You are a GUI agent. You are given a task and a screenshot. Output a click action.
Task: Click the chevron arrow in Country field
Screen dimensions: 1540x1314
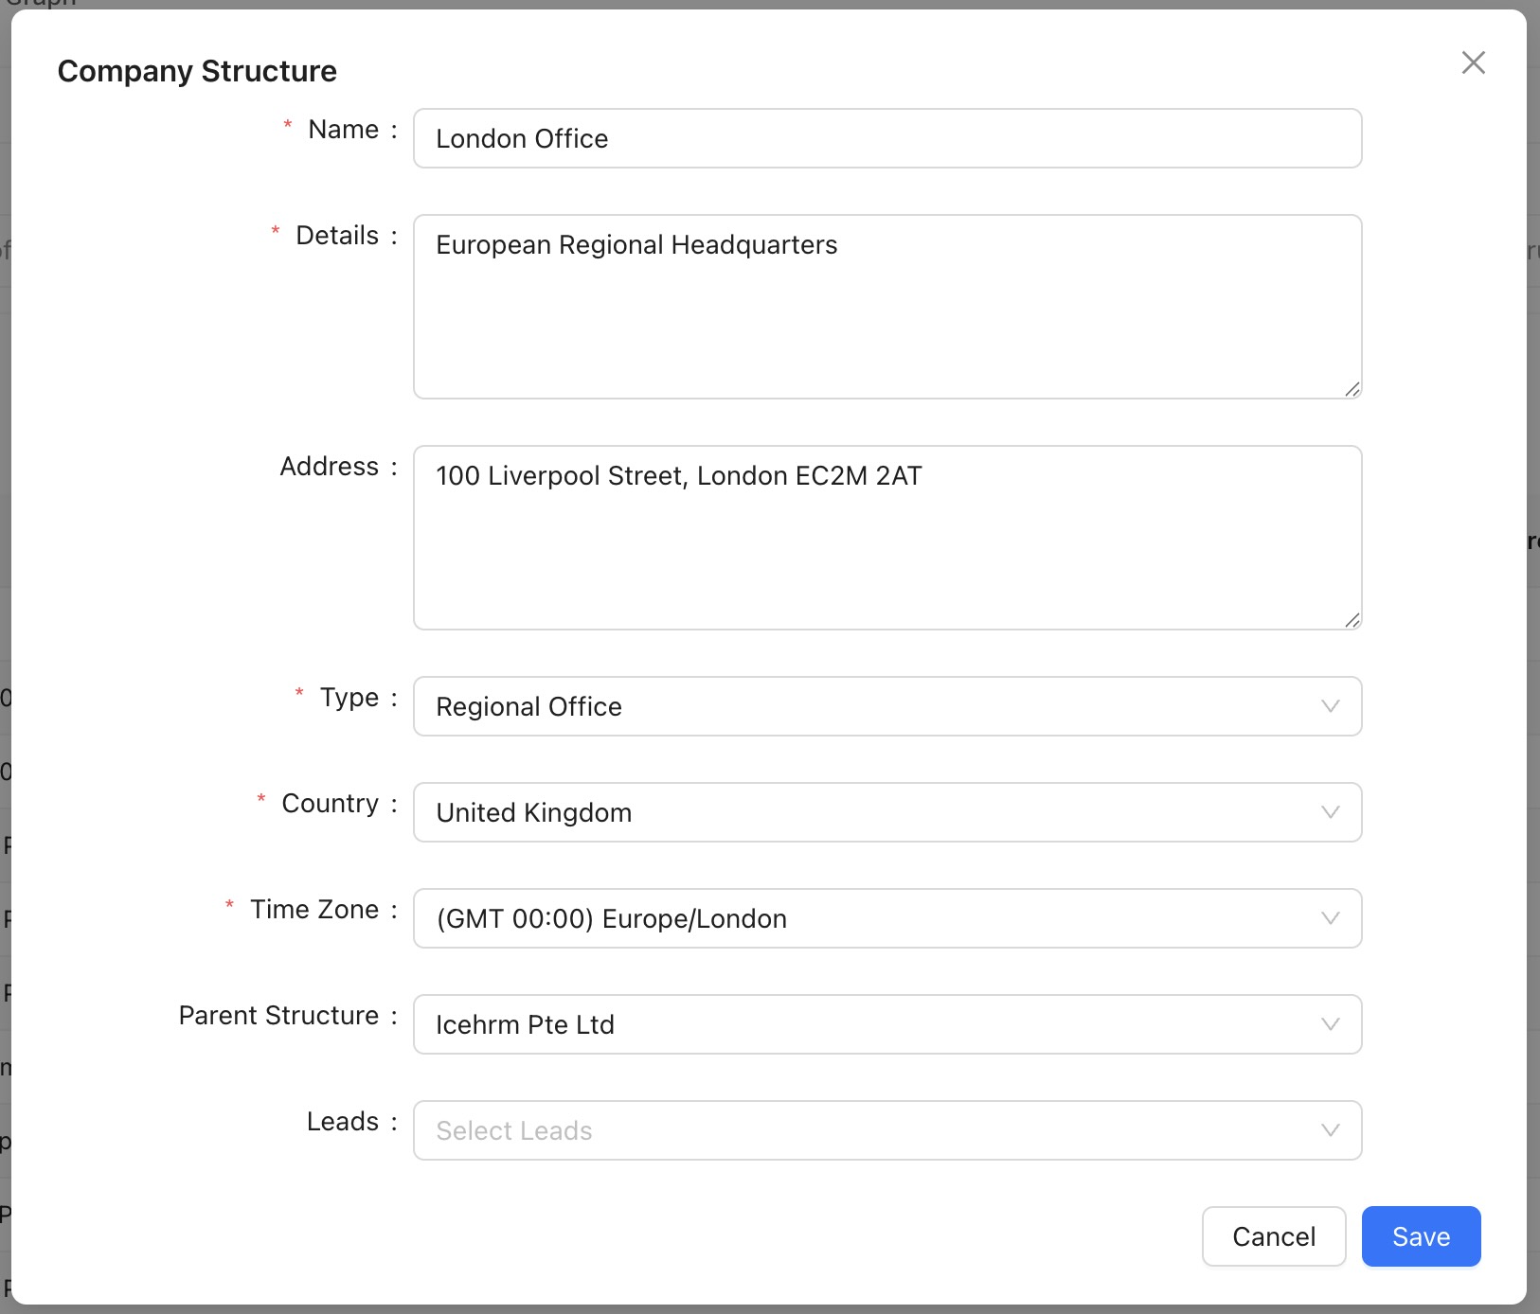click(x=1330, y=812)
